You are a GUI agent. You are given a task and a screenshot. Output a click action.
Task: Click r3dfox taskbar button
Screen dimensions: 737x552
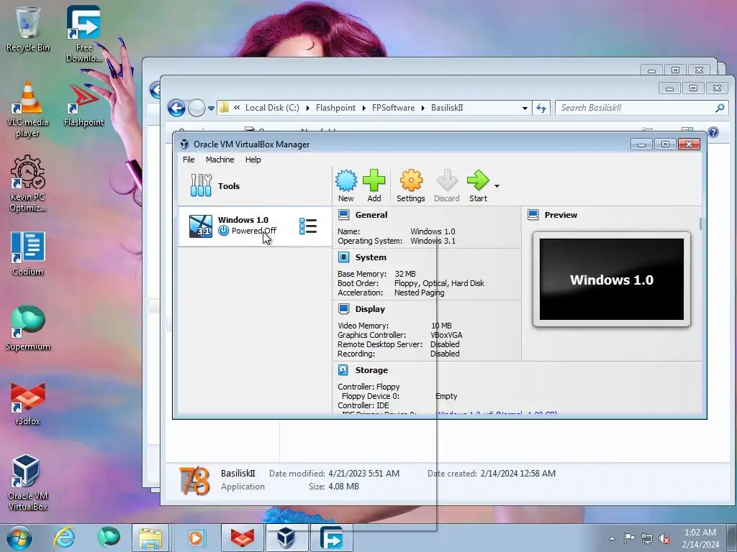(x=242, y=538)
